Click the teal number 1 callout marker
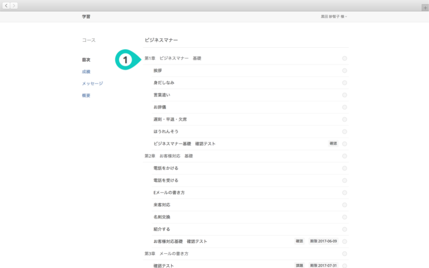Screen dimensions: 429x268 tap(125, 60)
